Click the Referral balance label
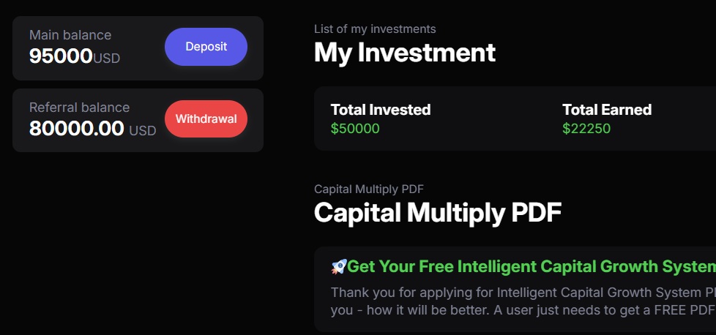Screen dimensions: 716x335 [x=79, y=108]
